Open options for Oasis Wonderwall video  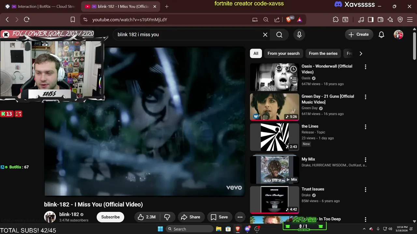pyautogui.click(x=366, y=67)
